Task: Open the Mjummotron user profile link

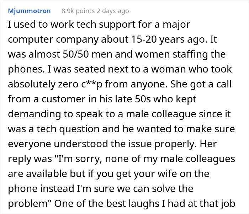Action: point(29,11)
